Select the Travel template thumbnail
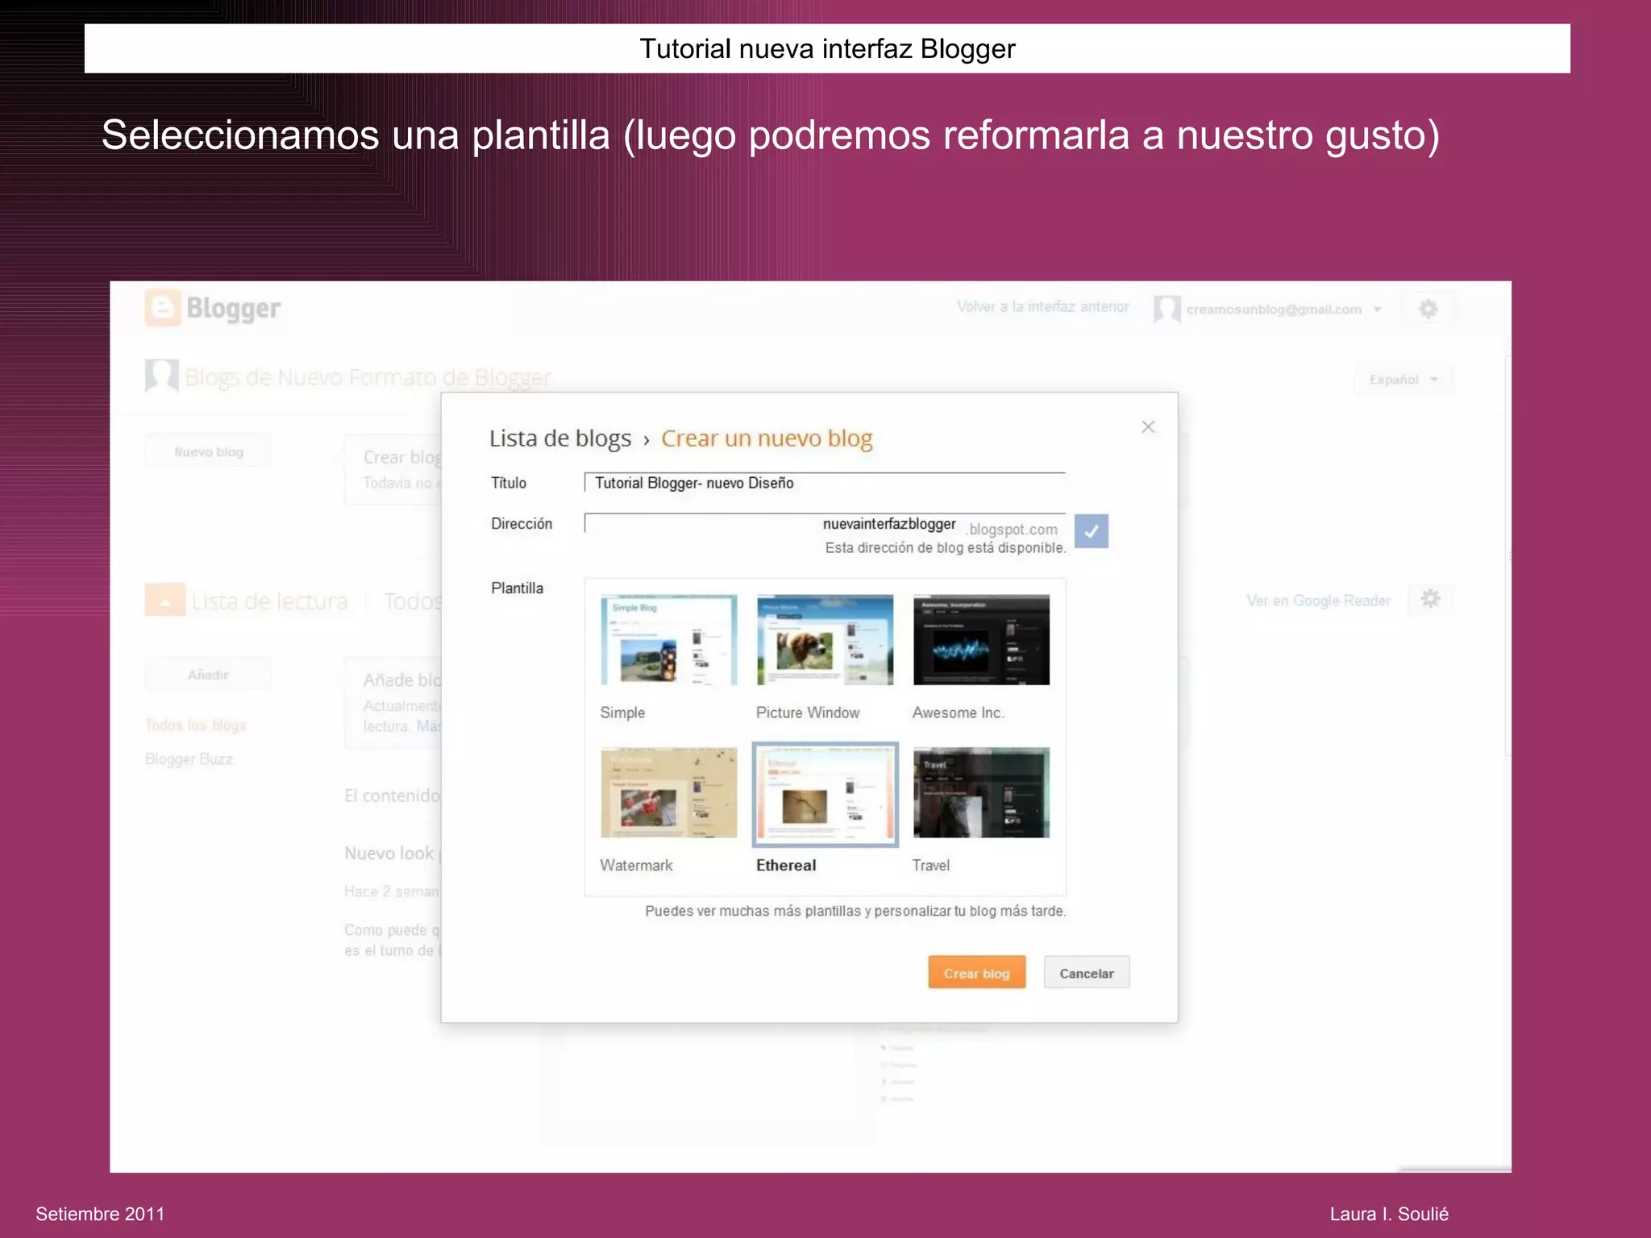Viewport: 1651px width, 1238px height. coord(981,792)
